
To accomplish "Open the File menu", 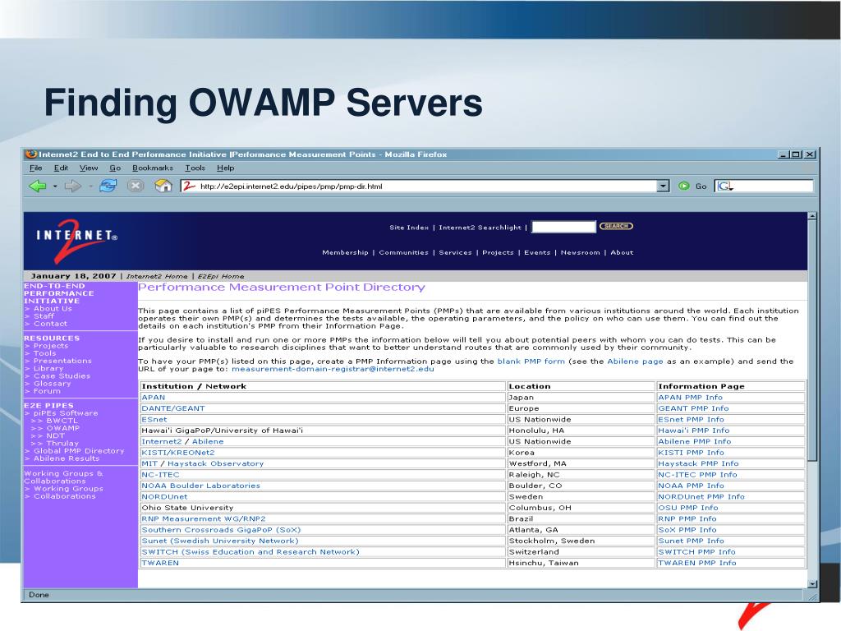I will click(x=35, y=168).
